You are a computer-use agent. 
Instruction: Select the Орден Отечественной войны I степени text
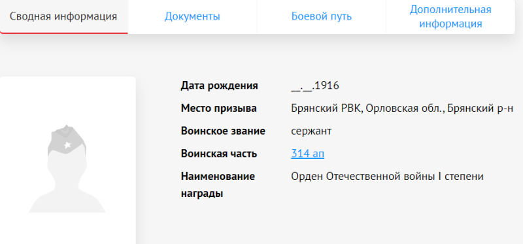point(387,176)
